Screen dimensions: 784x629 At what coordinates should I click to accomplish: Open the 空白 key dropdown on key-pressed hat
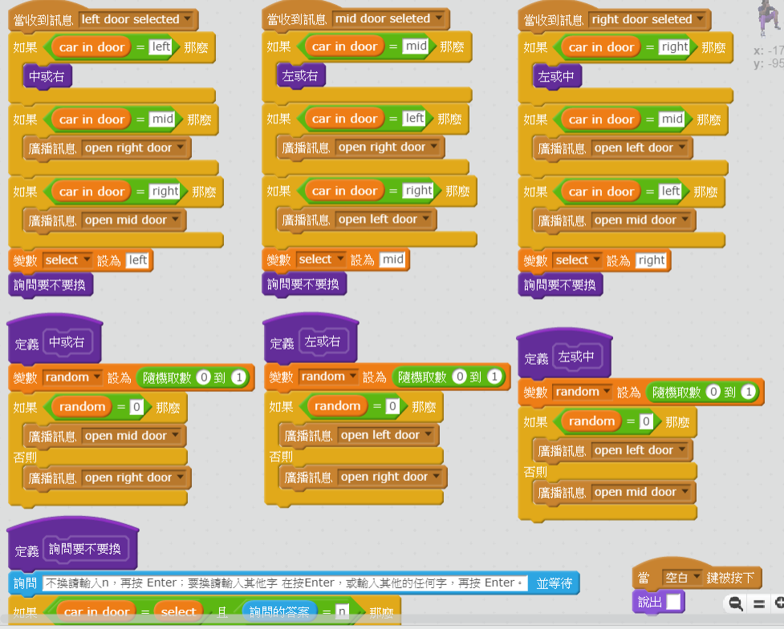point(696,578)
